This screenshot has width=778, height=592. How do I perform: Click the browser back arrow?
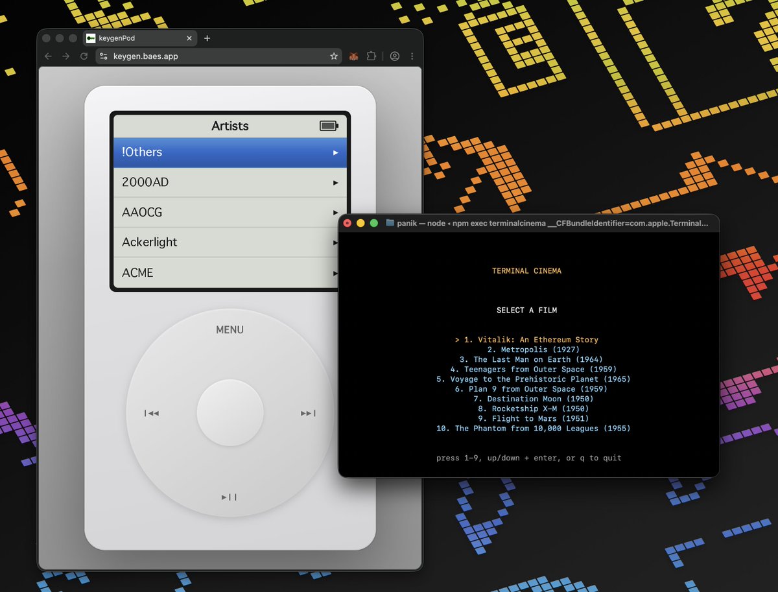click(x=48, y=56)
